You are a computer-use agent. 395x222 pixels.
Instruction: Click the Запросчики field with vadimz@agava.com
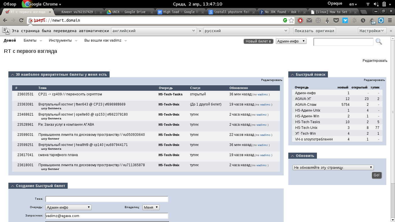pyautogui.click(x=107, y=216)
